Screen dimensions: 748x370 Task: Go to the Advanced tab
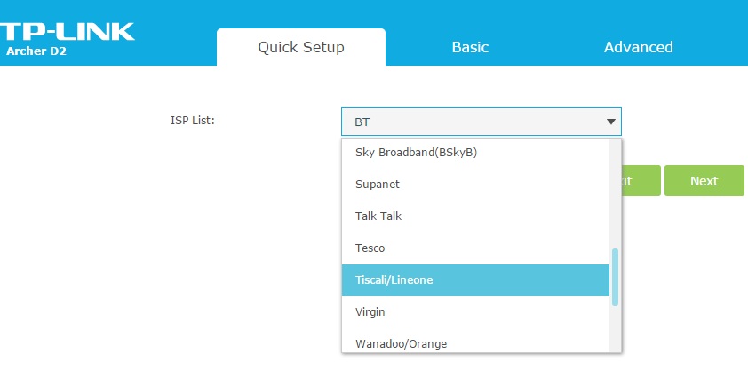tap(638, 47)
